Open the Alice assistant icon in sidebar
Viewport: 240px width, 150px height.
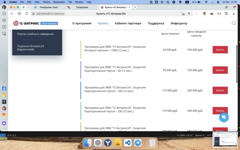tap(4, 123)
